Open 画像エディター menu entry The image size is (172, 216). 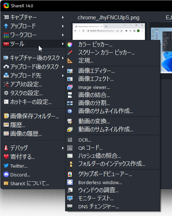(113, 71)
